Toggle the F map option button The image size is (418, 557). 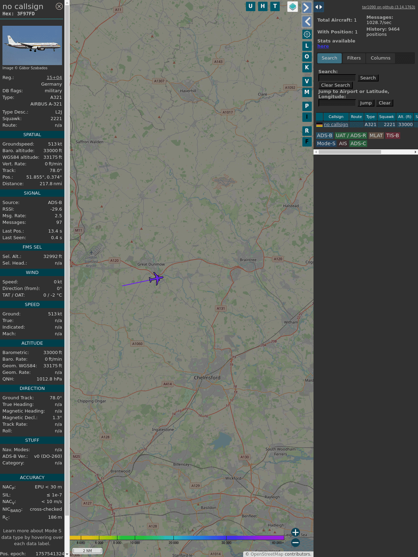(x=307, y=141)
